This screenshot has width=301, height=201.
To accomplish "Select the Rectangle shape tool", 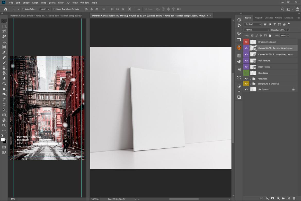I will tap(4, 115).
